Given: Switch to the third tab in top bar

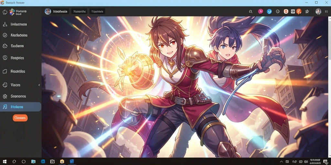Looking at the screenshot, I should click(97, 11).
